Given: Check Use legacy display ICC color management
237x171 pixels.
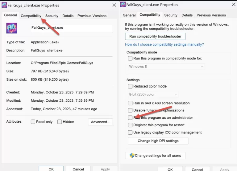Looking at the screenshot, I should (130, 132).
